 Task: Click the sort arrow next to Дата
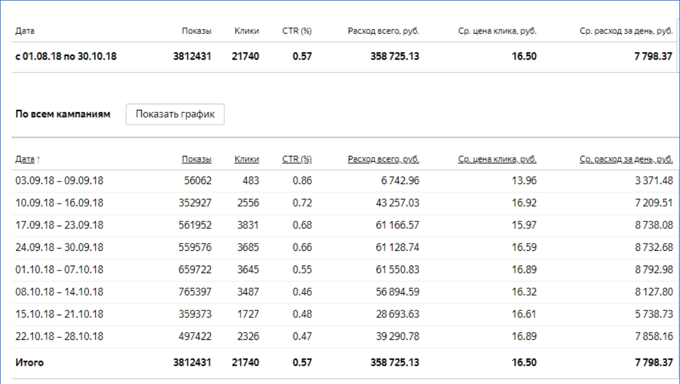point(39,159)
